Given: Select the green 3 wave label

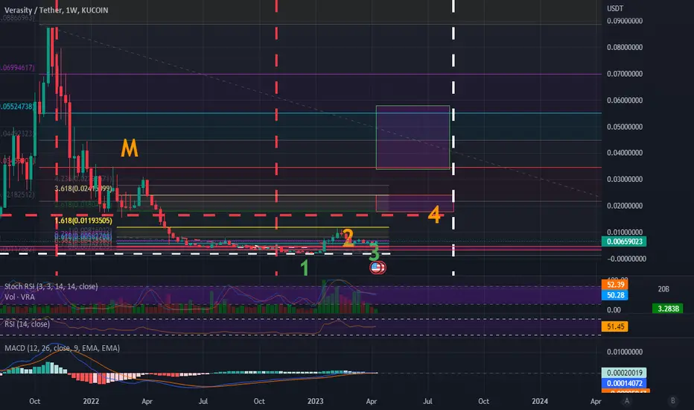Looking at the screenshot, I should 374,253.
